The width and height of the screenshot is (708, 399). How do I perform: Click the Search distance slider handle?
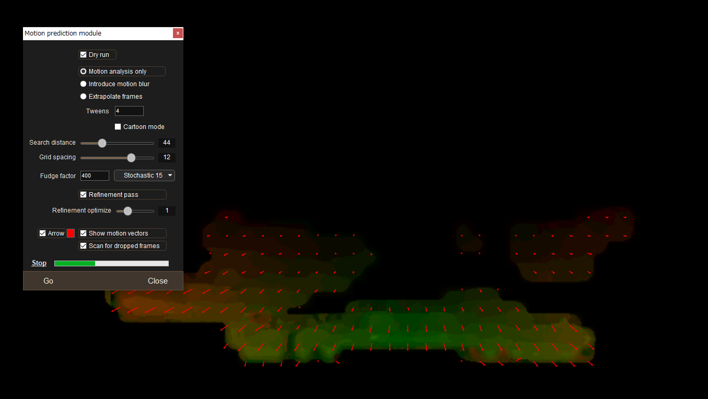pyautogui.click(x=102, y=143)
